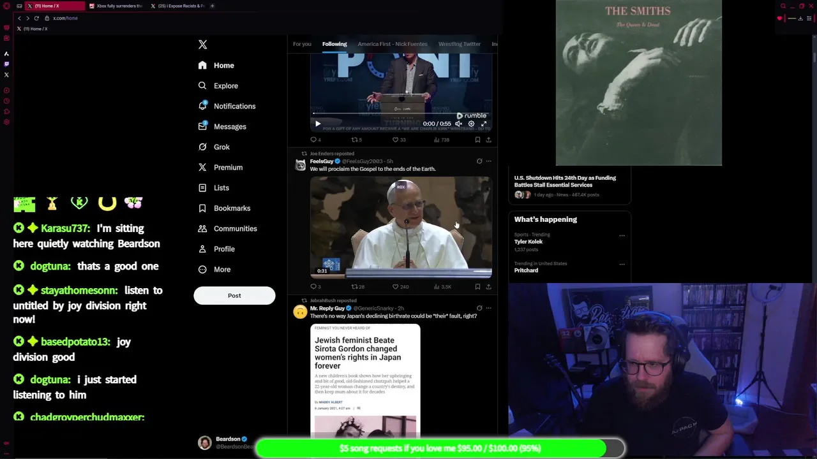
Task: Like the post with 33 likes
Action: coord(398,140)
